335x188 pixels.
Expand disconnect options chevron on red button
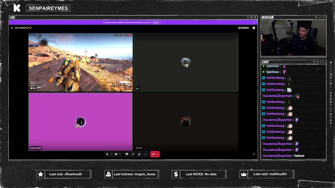[x=158, y=154]
